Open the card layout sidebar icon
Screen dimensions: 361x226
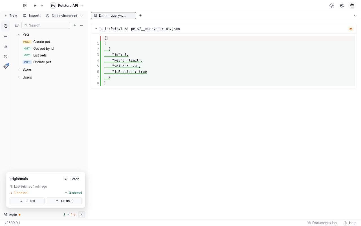point(6,46)
